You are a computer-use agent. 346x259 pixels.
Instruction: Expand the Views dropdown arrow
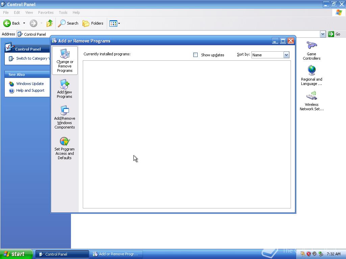pyautogui.click(x=119, y=23)
